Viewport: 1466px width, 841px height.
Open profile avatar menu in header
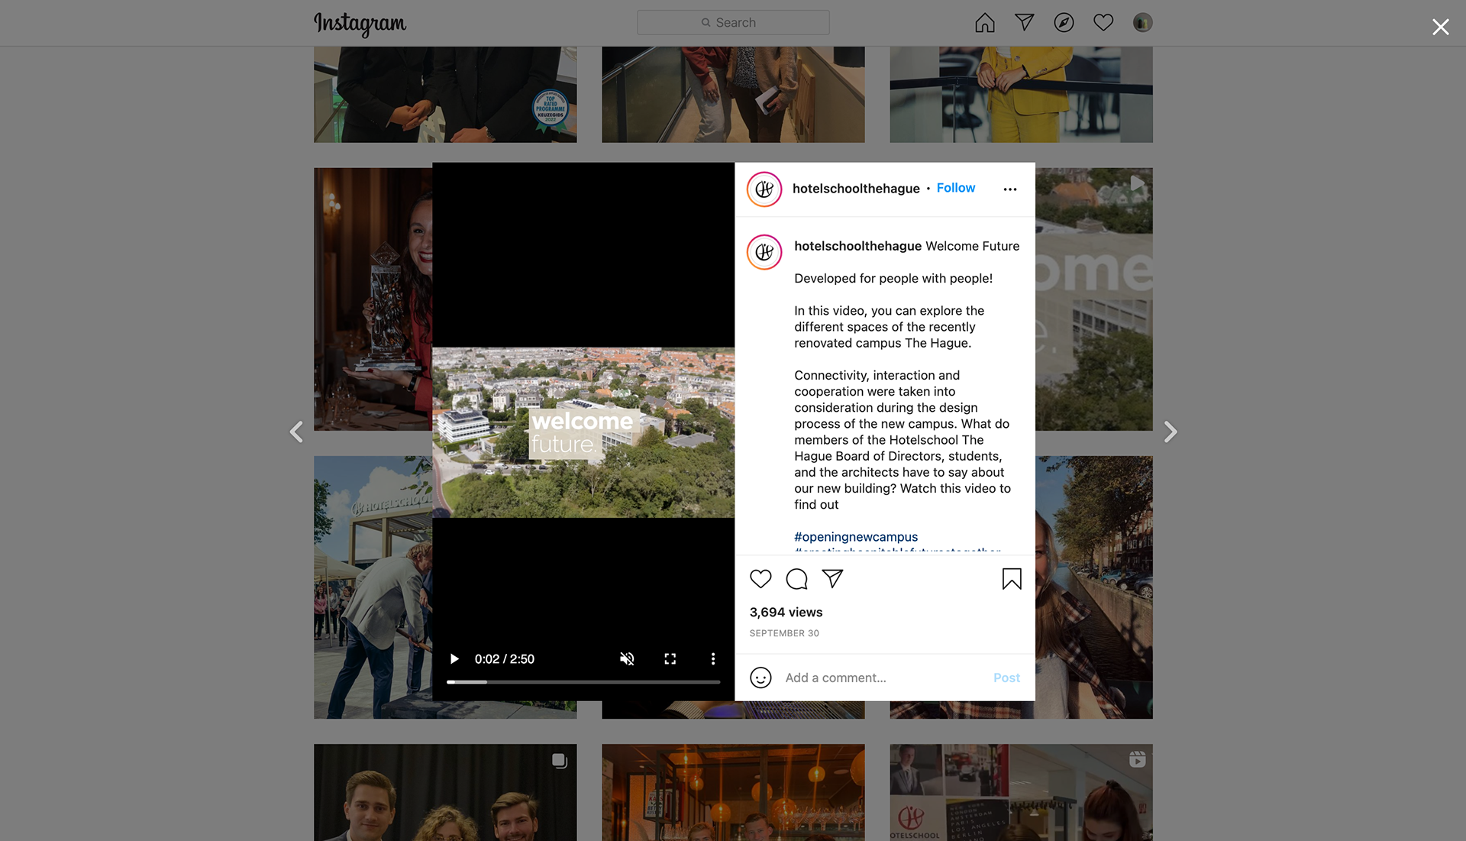[x=1142, y=23]
